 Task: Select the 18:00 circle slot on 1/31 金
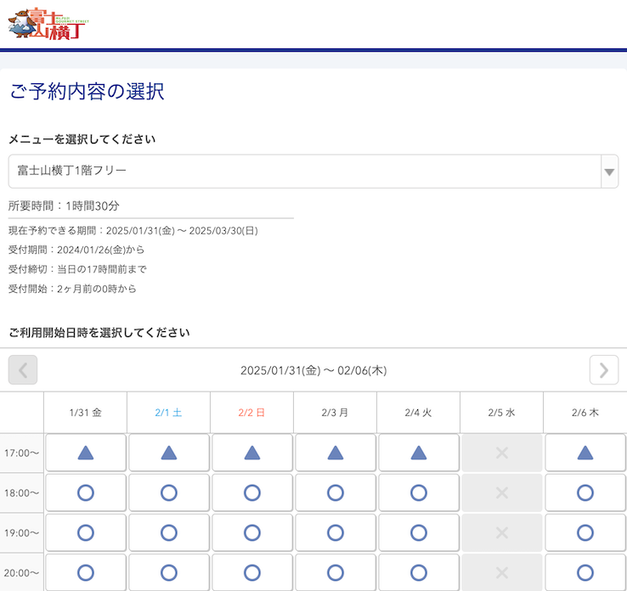tap(85, 492)
